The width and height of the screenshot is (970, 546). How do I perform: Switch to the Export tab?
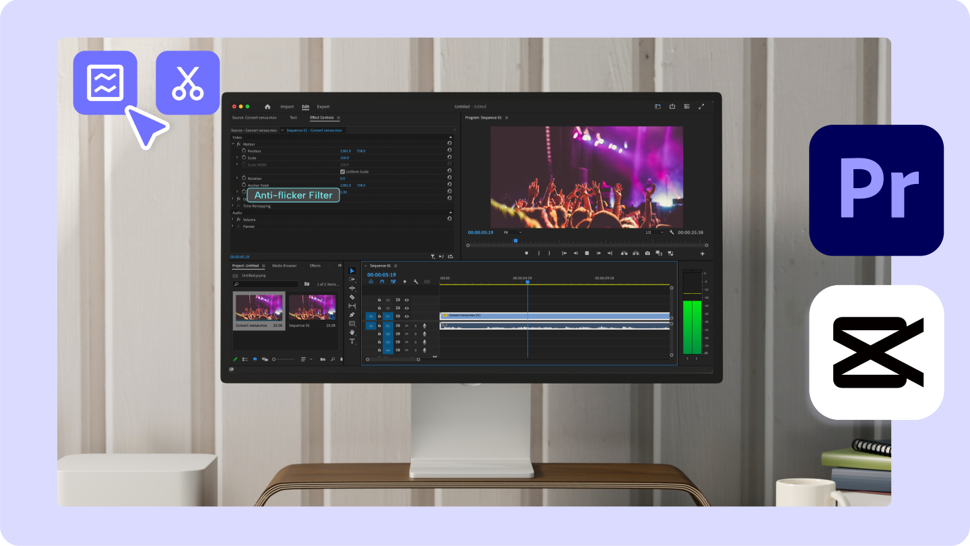(x=323, y=107)
